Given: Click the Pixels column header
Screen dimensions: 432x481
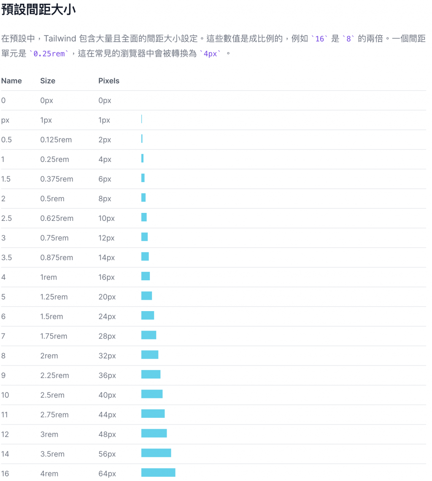Looking at the screenshot, I should click(109, 81).
